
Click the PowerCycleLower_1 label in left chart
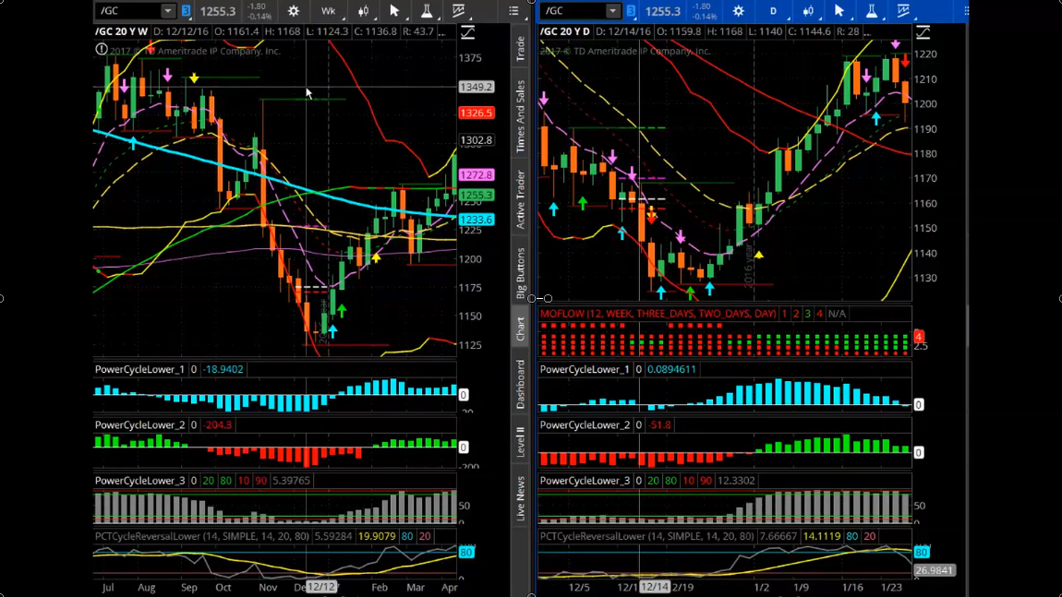(139, 370)
